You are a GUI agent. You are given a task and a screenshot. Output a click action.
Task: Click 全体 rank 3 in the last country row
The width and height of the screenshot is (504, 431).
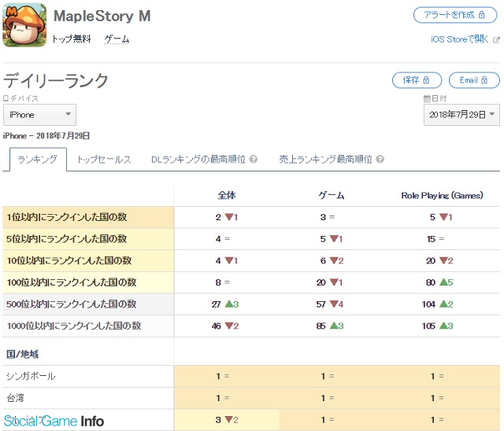pos(218,420)
